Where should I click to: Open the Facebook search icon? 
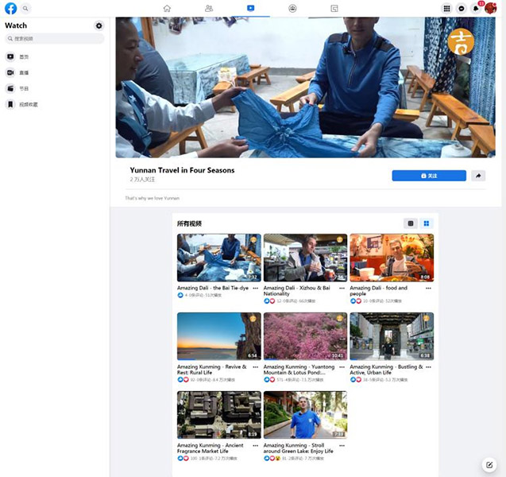pyautogui.click(x=25, y=8)
